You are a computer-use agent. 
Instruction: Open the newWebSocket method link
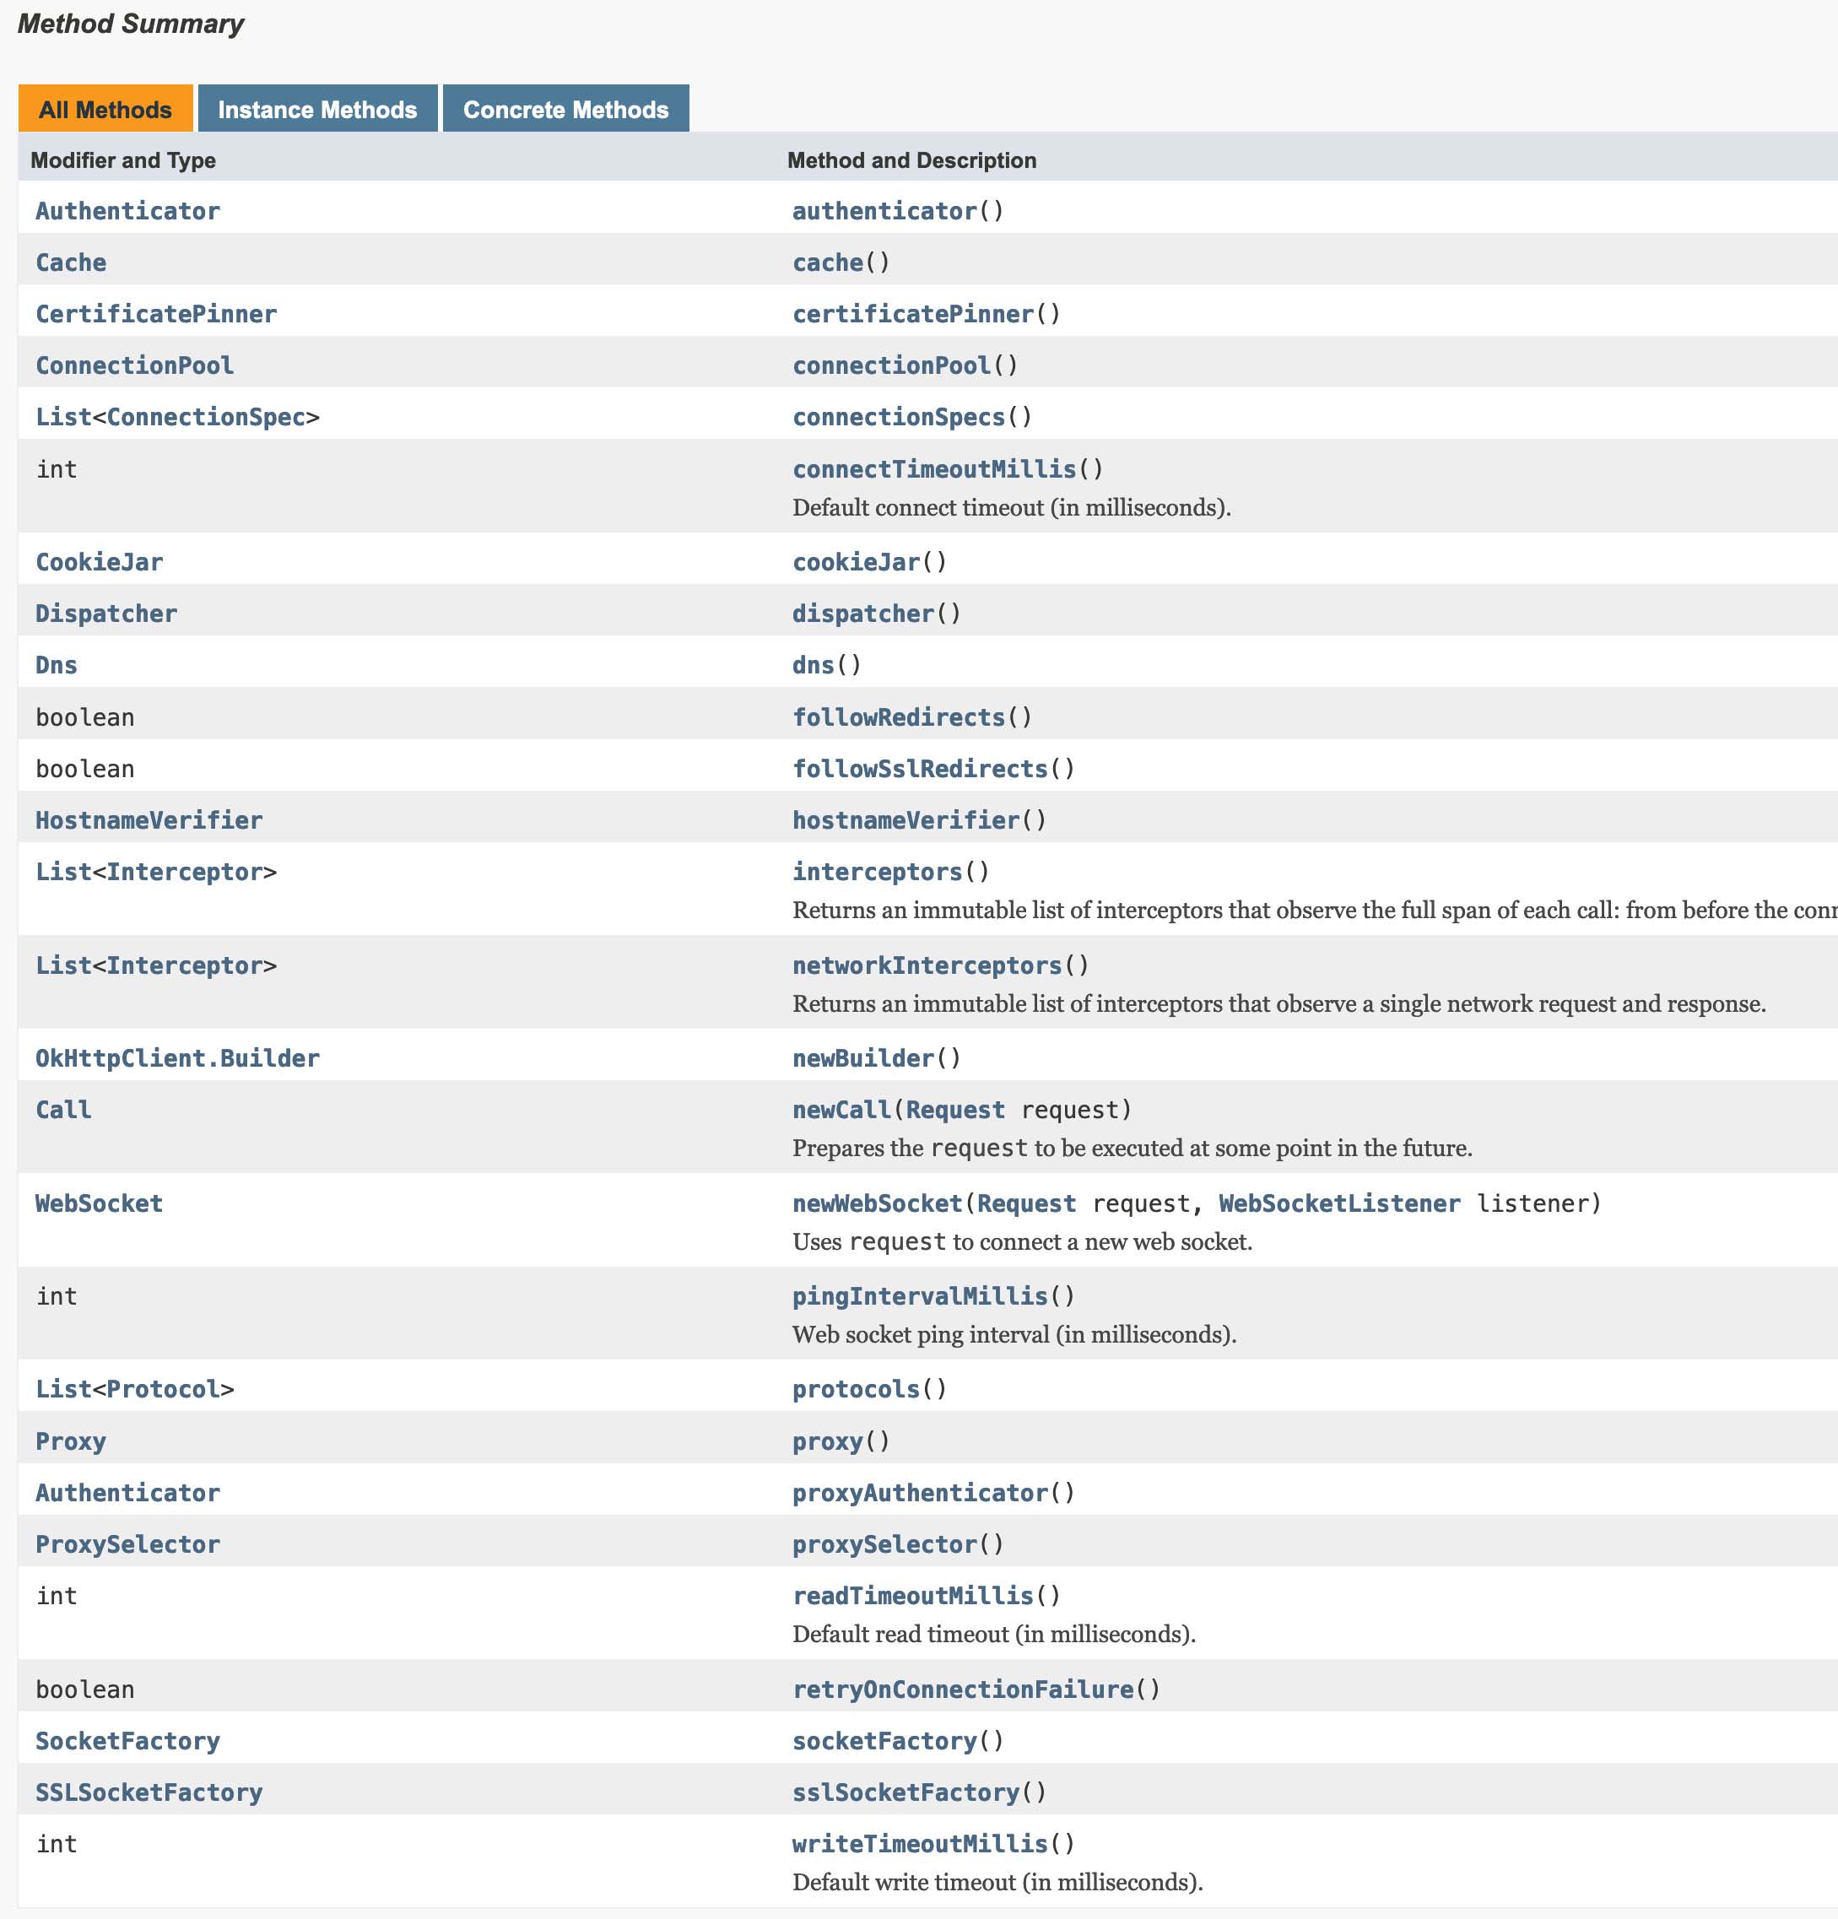click(877, 1203)
